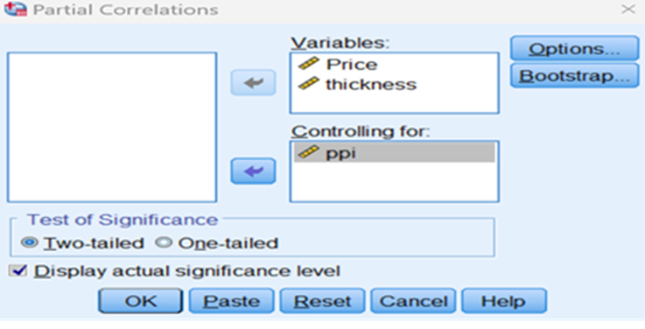Image resolution: width=645 pixels, height=329 pixels.
Task: Click the blue arrow beside Controlling for list
Action: tap(253, 171)
